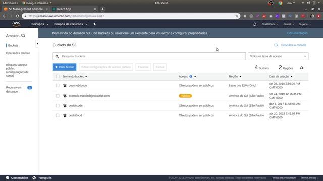323x181 pixels.
Task: Open a new Chrome tab
Action: [x=102, y=9]
